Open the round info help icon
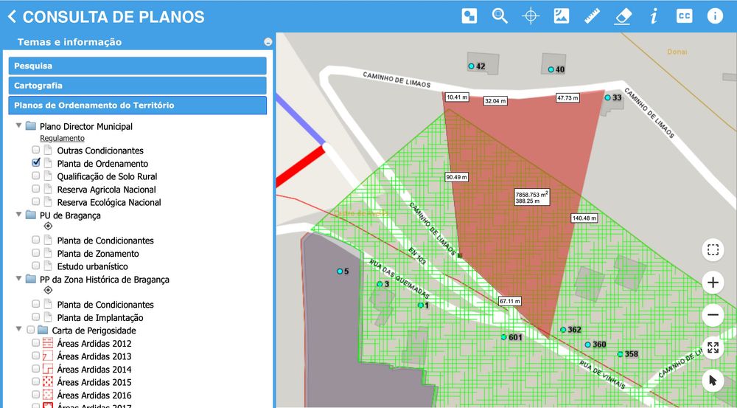 [x=715, y=16]
